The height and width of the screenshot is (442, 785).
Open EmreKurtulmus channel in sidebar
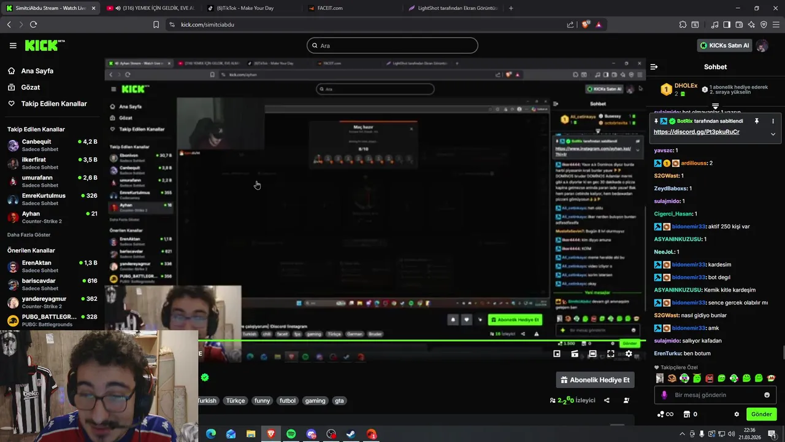[x=52, y=200]
